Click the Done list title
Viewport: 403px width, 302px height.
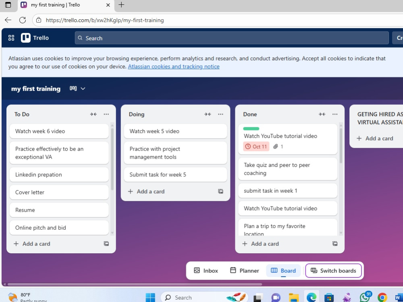point(250,114)
